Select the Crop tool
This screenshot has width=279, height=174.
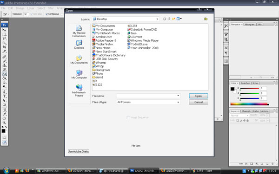[4, 47]
